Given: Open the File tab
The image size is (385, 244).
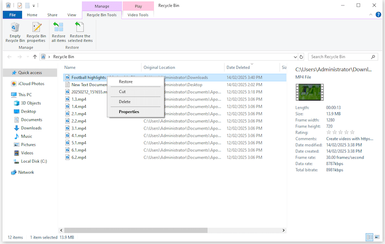Looking at the screenshot, I should (13, 15).
